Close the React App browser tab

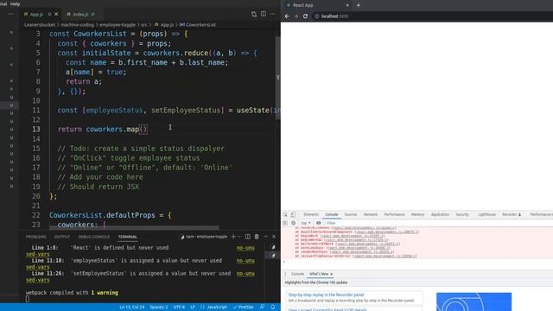(x=347, y=5)
